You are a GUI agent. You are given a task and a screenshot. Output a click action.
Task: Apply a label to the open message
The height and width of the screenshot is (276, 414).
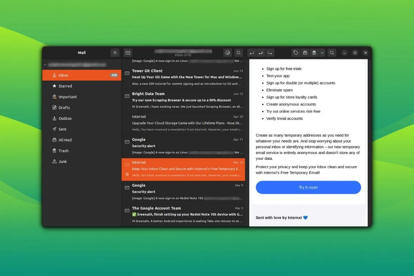(x=296, y=52)
